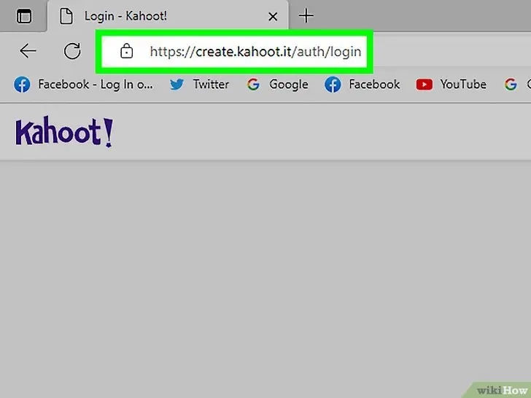The width and height of the screenshot is (531, 398).
Task: Click the page icon in the Kahoot tab
Action: [x=66, y=16]
